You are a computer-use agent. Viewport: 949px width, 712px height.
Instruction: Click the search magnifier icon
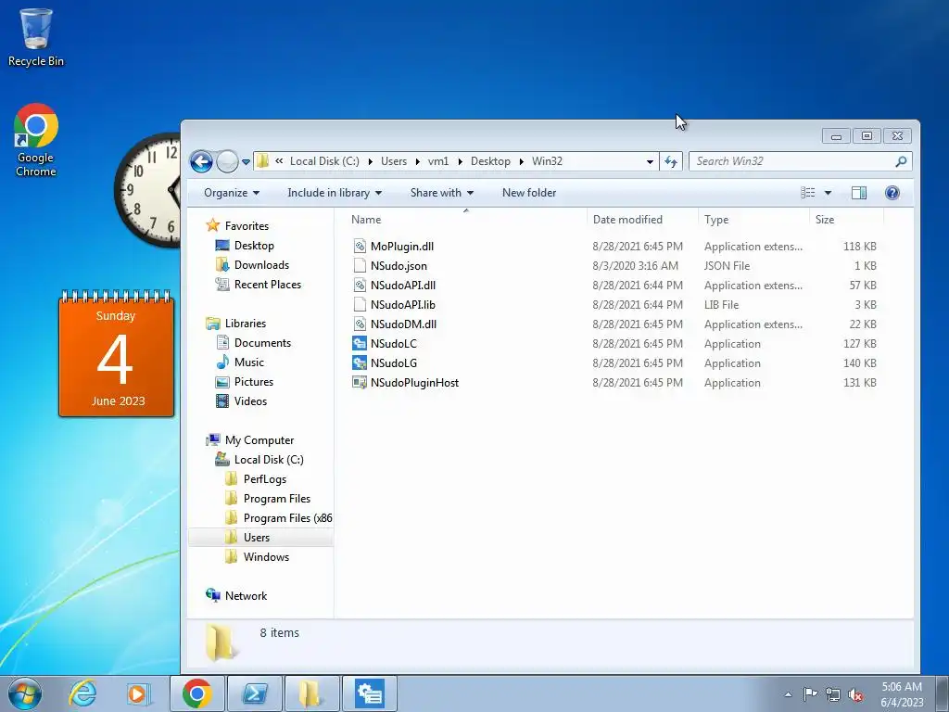coord(901,161)
